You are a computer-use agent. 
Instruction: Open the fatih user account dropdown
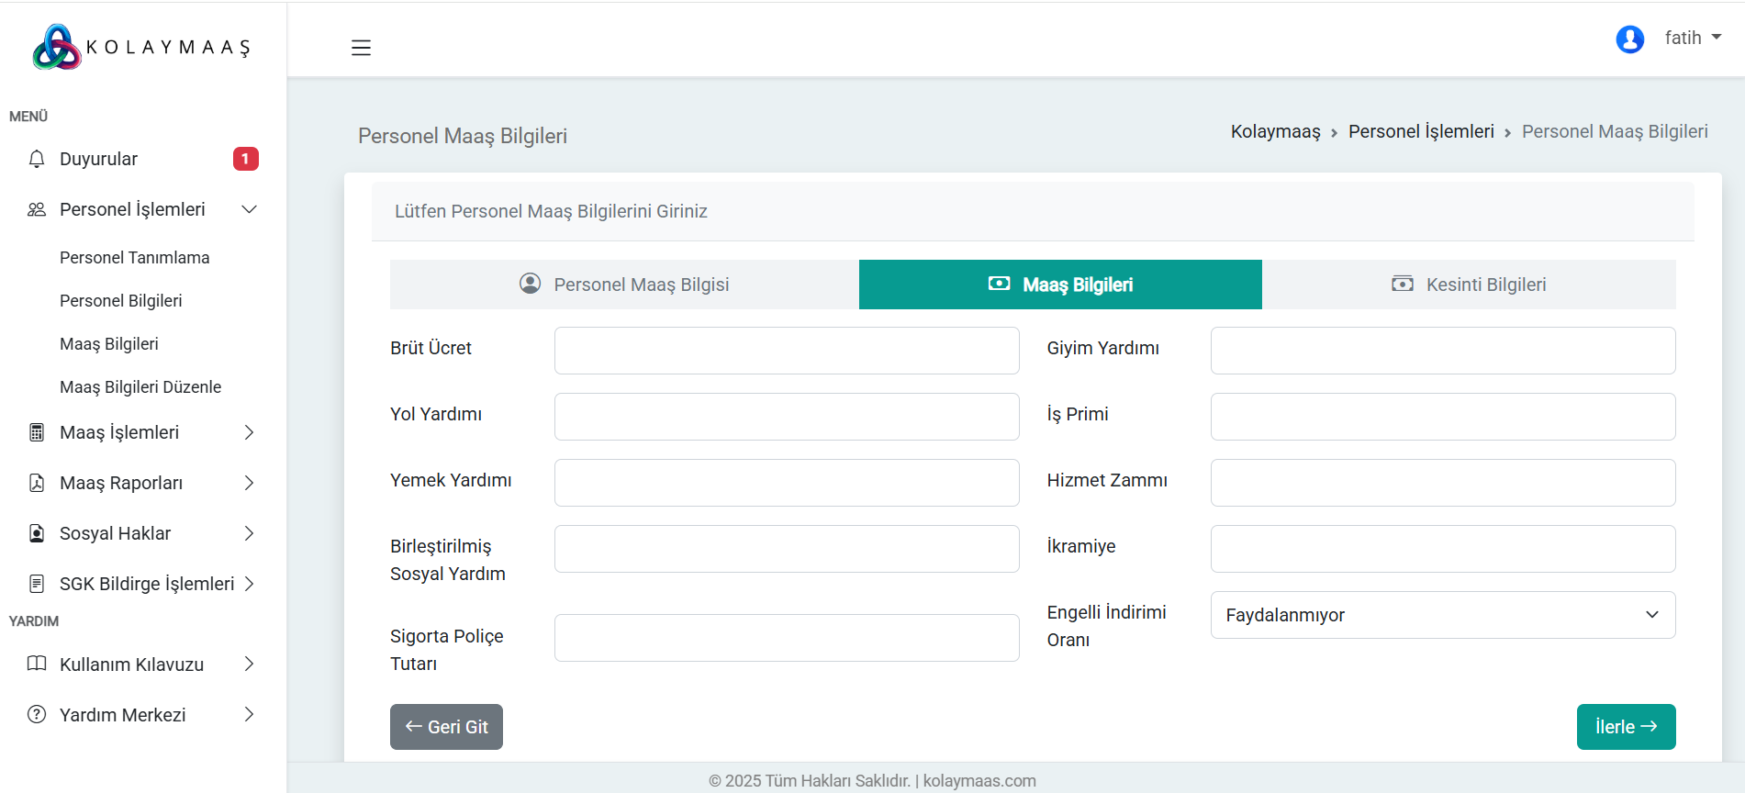(x=1692, y=39)
